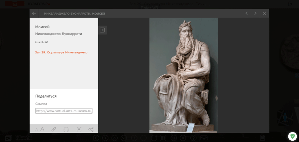Screen dimensions: 299x142
Task: Click the exit icon at top right
Action: point(290,4)
